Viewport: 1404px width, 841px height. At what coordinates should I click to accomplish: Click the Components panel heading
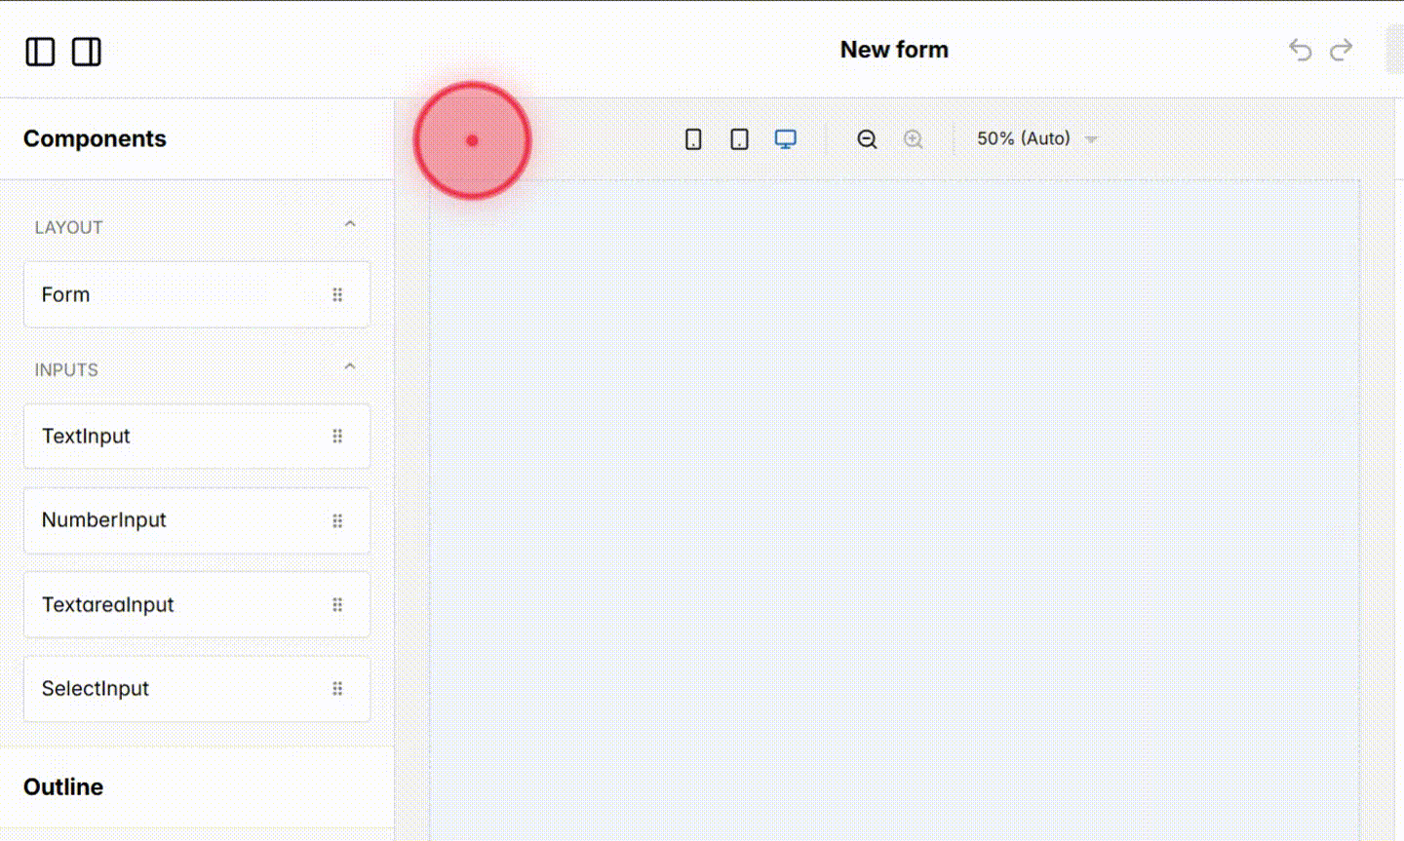tap(95, 138)
